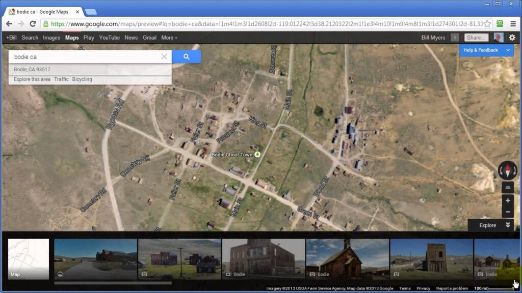The height and width of the screenshot is (293, 522).
Task: Click the browser address bar URL
Action: pyautogui.click(x=266, y=24)
